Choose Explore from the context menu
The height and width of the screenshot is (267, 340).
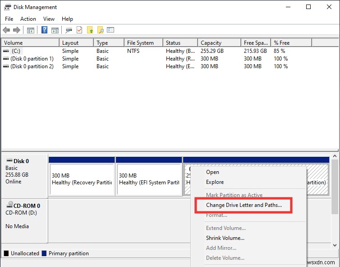(248, 182)
